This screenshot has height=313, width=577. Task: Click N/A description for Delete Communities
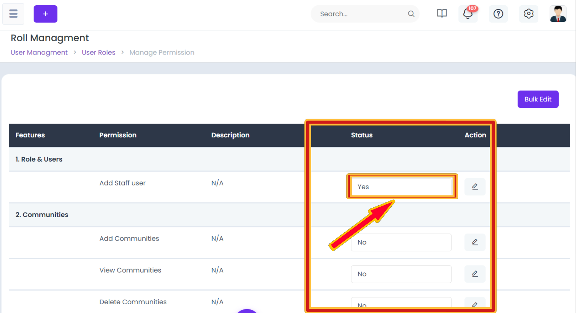coord(217,302)
